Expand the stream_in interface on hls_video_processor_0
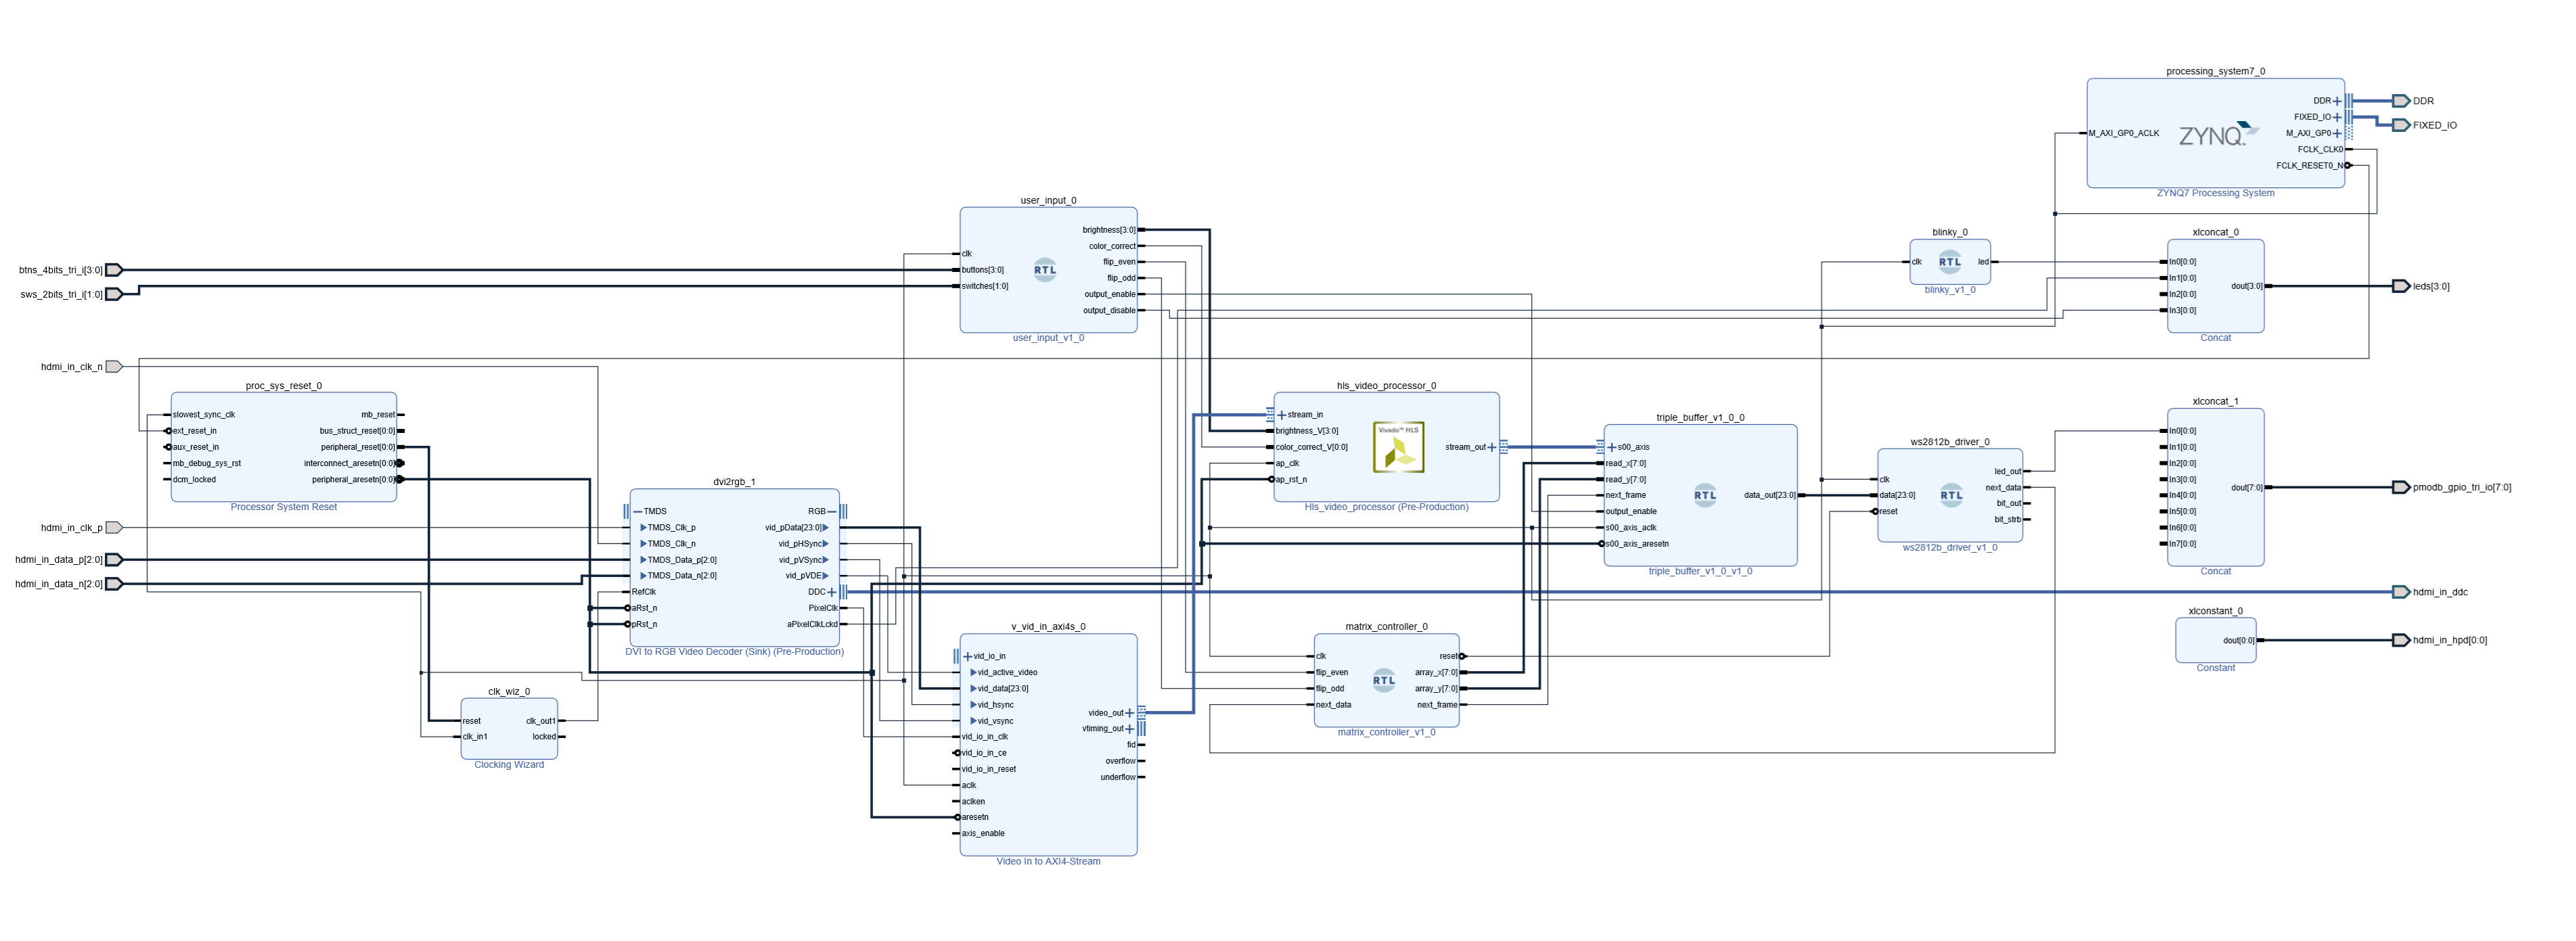Image resolution: width=2576 pixels, height=941 pixels. (x=1282, y=415)
